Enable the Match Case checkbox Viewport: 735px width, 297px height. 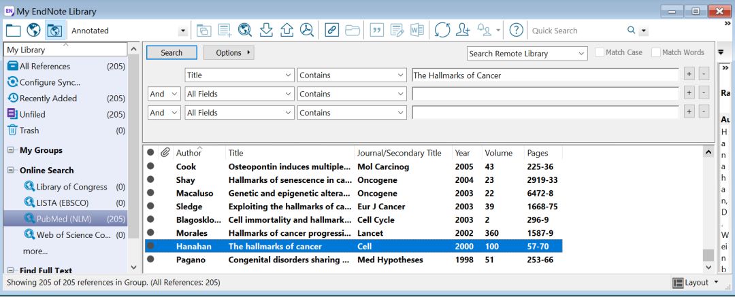(x=600, y=52)
